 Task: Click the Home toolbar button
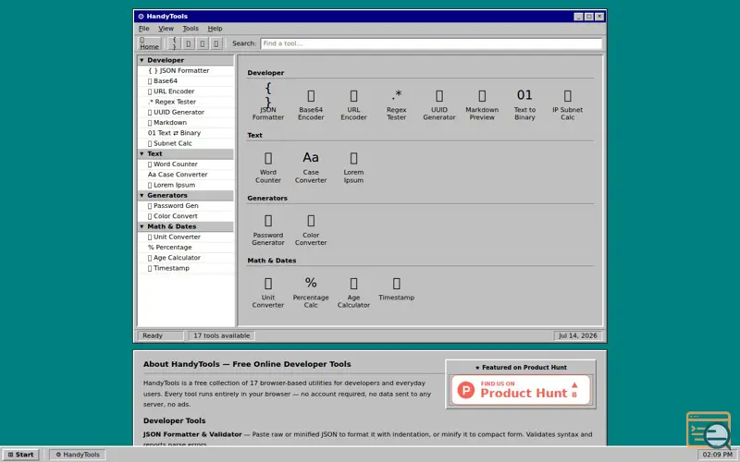(x=149, y=43)
